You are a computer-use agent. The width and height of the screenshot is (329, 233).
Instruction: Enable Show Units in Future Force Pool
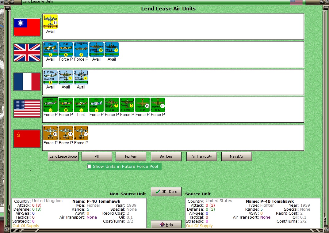pos(90,167)
